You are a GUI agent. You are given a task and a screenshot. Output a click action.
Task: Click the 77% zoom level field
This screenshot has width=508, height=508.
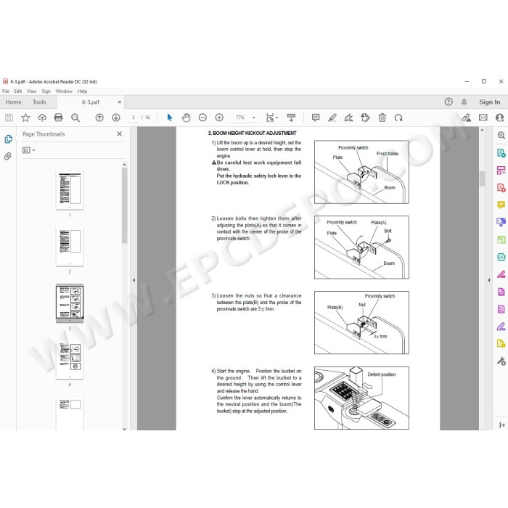point(240,118)
